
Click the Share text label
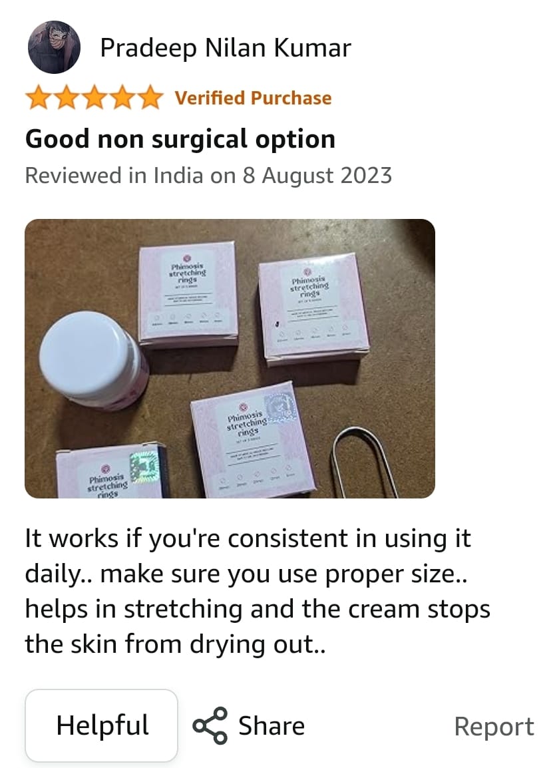click(x=272, y=726)
